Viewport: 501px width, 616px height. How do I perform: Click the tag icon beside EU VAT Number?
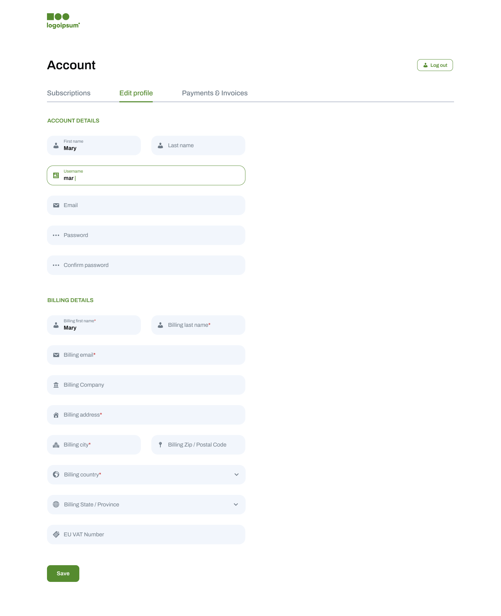[x=56, y=535]
